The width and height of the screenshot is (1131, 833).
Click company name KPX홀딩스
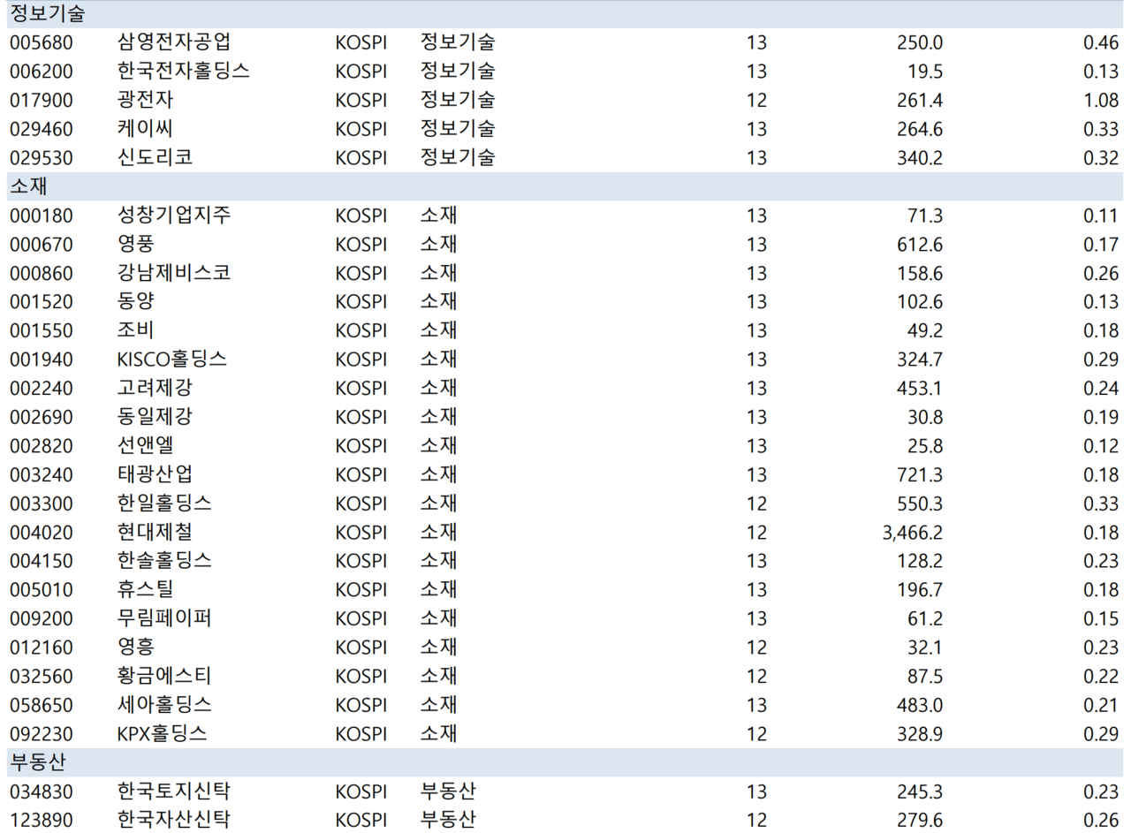pyautogui.click(x=163, y=734)
